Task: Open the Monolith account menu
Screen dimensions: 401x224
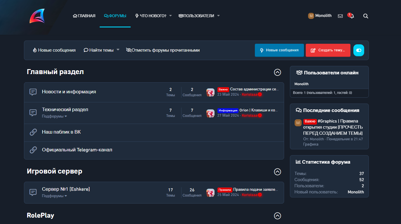Action: (x=320, y=16)
